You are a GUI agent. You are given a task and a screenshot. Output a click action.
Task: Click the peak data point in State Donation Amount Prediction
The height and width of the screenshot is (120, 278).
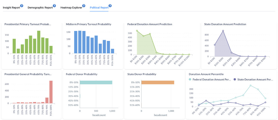tap(223, 31)
